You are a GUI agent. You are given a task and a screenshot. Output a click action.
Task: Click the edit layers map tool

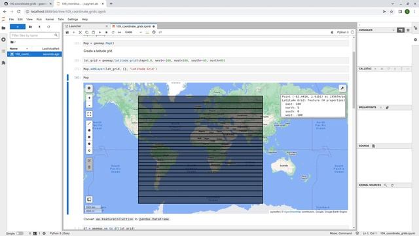[89, 161]
